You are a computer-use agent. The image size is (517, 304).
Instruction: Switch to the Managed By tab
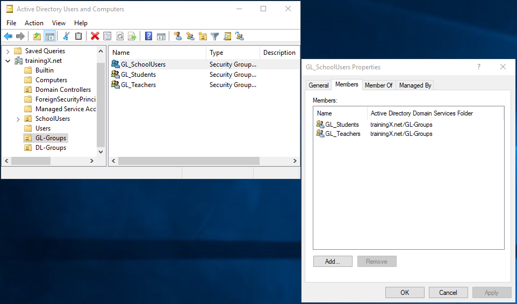pos(415,85)
